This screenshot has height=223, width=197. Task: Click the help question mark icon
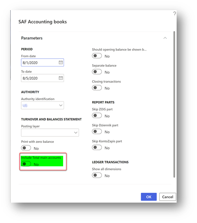pos(174,14)
